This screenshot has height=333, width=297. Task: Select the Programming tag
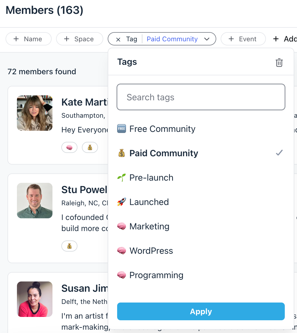(x=201, y=275)
